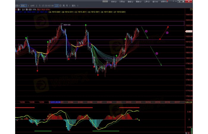Image resolution: width=208 pixels, height=134 pixels.
Task: Select the 120 minute timeframe
Action: pos(56,6)
